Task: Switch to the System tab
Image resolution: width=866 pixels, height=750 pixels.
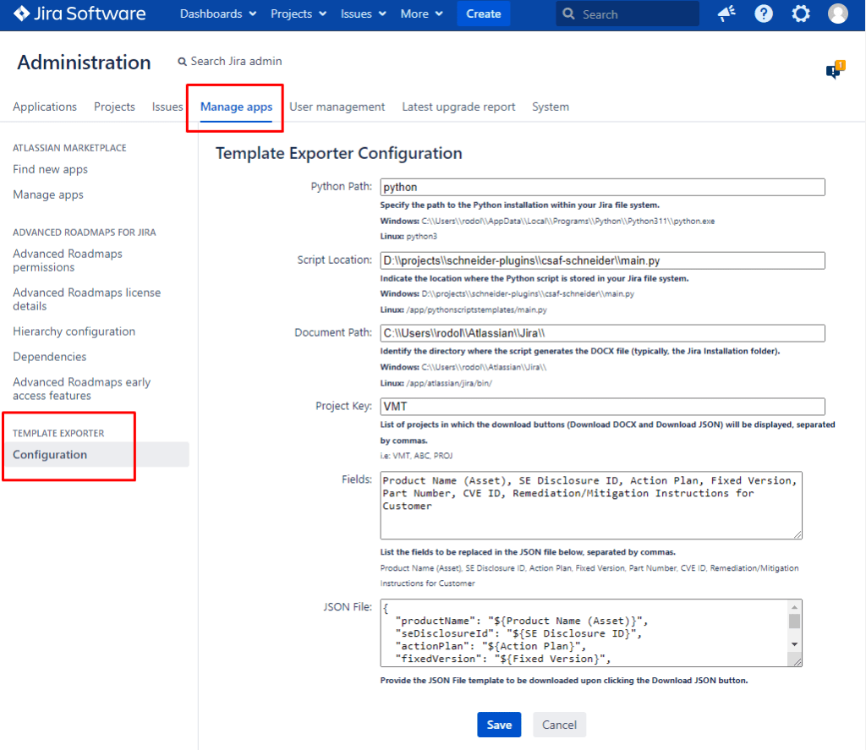Action: click(x=550, y=107)
